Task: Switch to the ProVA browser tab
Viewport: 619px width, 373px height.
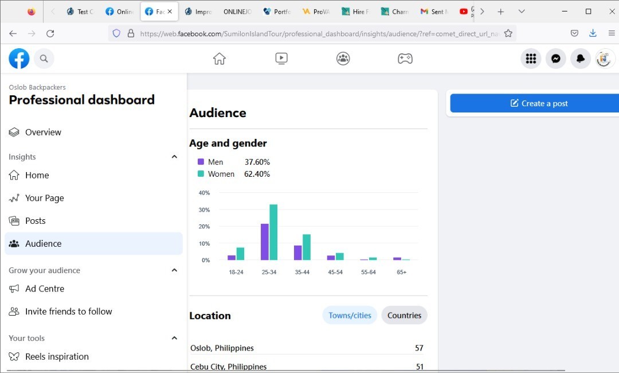Action: point(316,11)
